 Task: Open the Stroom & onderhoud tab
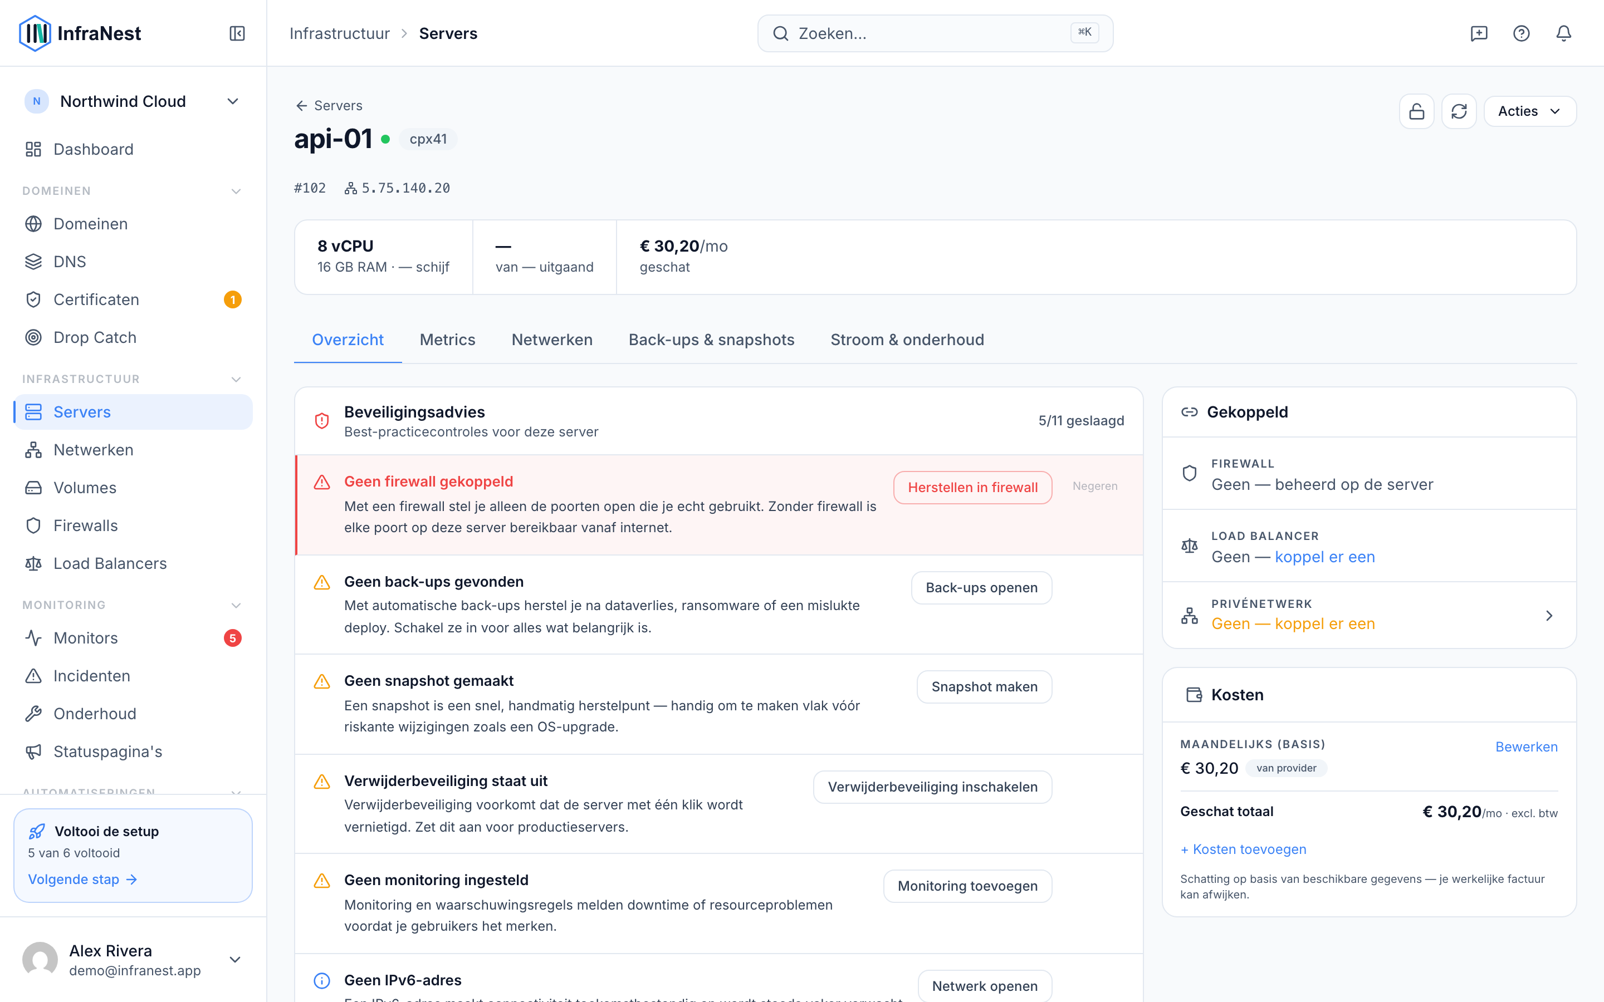coord(907,340)
